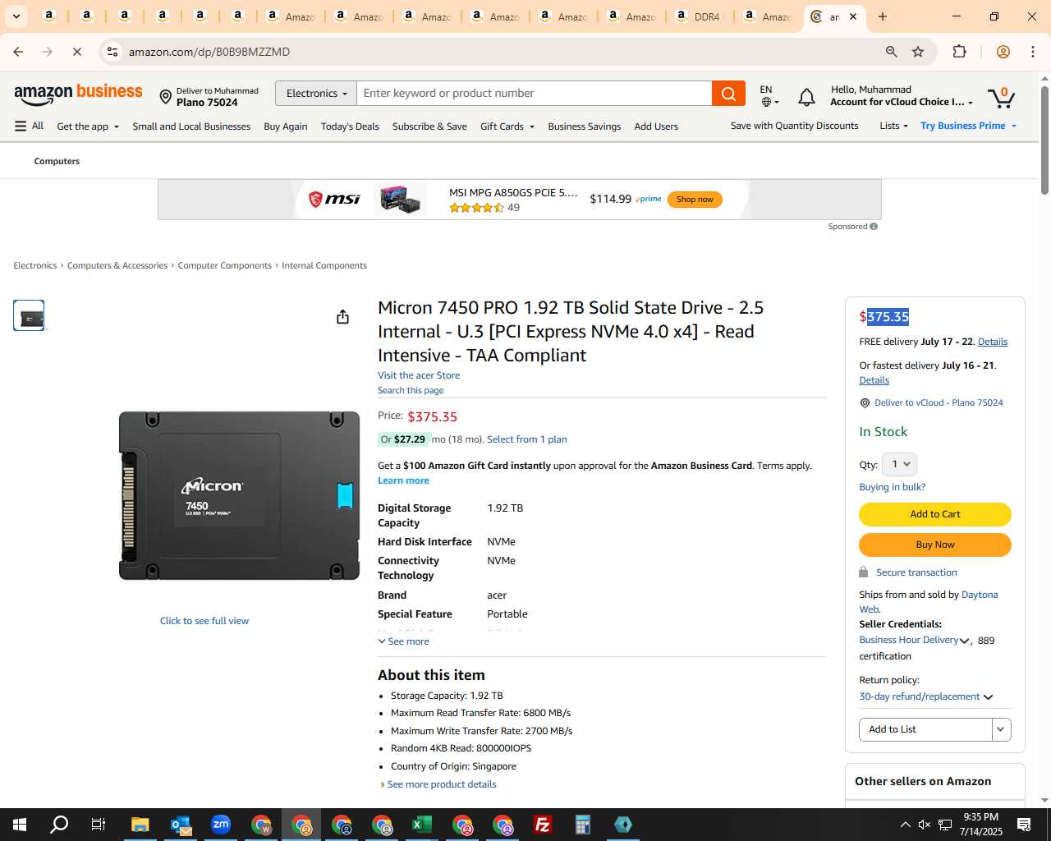View site information icon in address bar

pyautogui.click(x=112, y=52)
